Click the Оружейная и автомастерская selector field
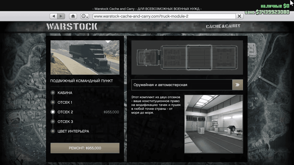 pyautogui.click(x=182, y=85)
